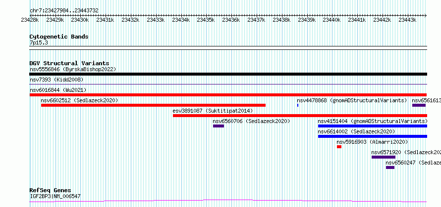441x207 pixels.
Task: Click the 23434k ruler position
Action: pos(181,20)
